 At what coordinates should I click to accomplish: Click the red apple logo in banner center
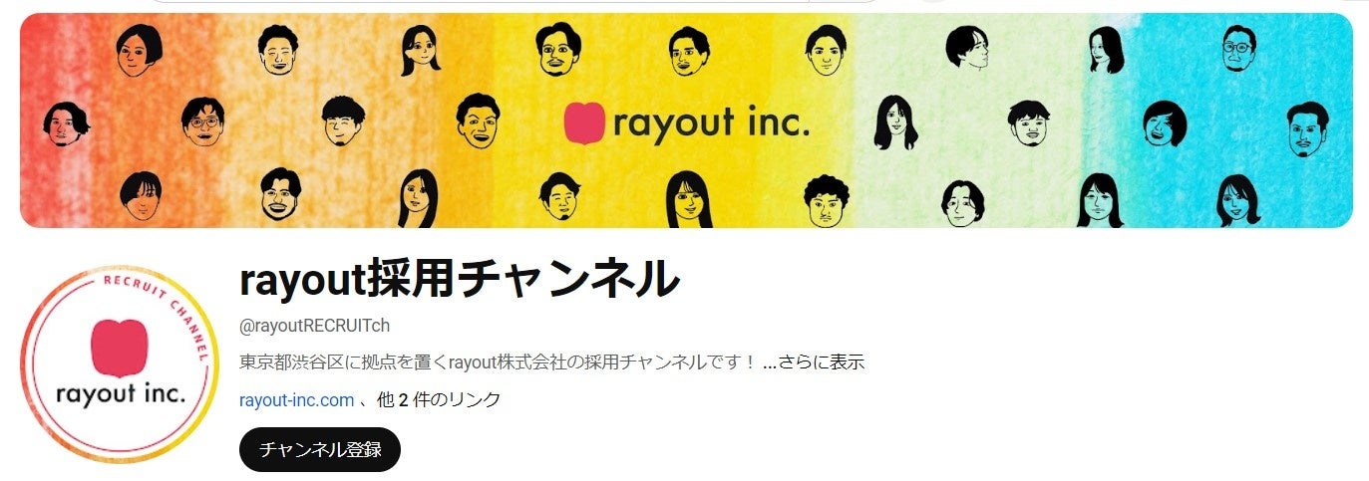click(585, 123)
